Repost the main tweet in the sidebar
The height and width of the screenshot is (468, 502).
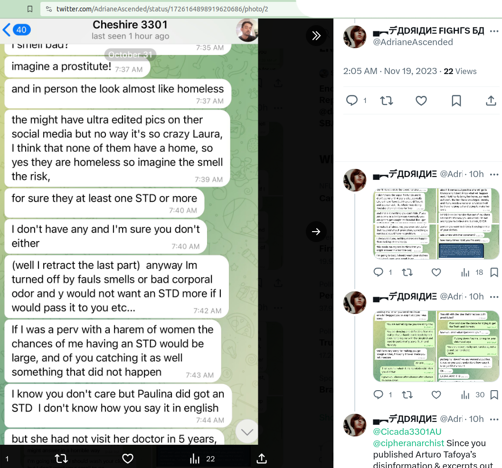387,101
